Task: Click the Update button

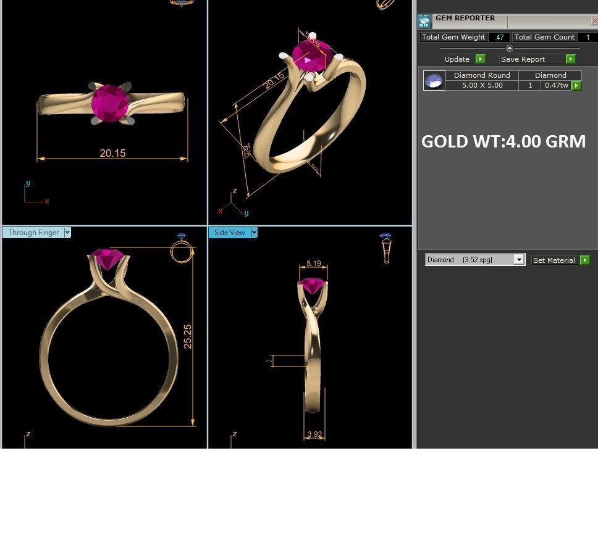Action: [459, 59]
